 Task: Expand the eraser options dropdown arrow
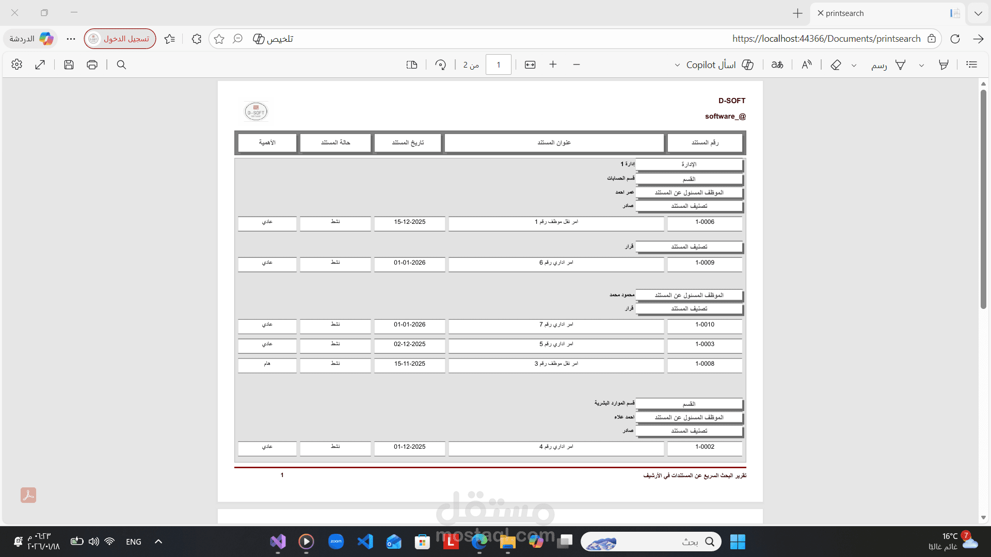[854, 65]
